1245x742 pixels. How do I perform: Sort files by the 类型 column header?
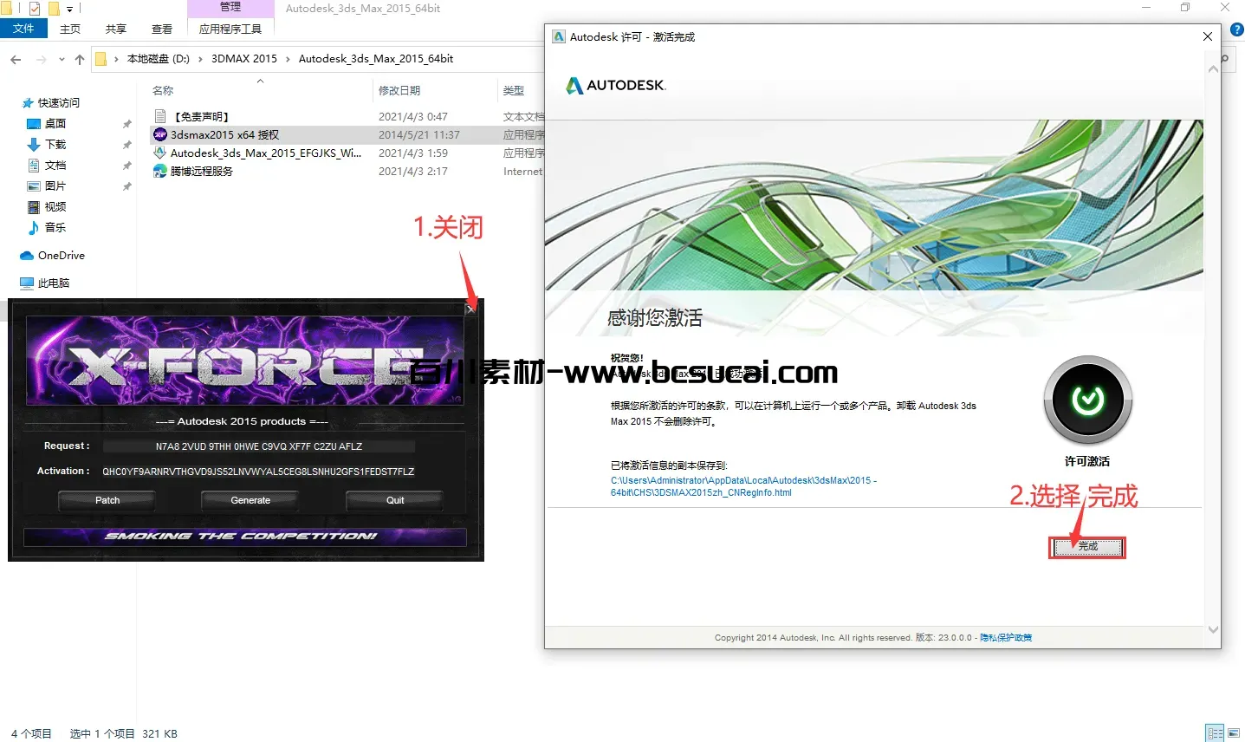point(514,90)
